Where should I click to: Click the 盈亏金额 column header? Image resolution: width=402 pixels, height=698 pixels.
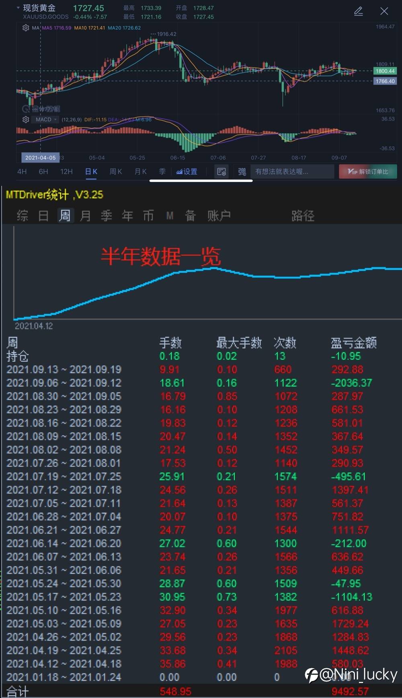pos(354,343)
